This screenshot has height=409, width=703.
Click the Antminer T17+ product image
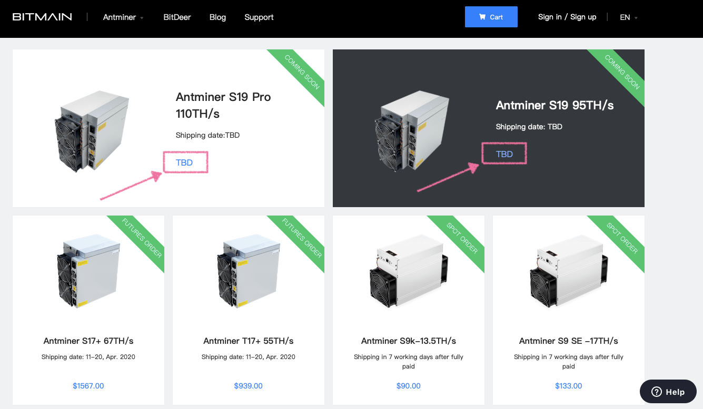(249, 271)
